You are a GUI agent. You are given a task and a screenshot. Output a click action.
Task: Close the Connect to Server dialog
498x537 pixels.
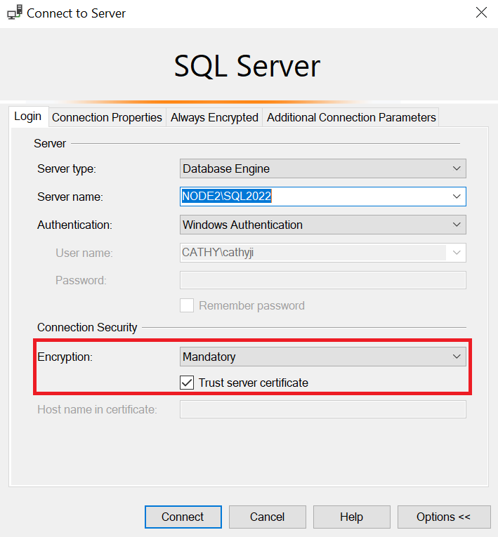tap(481, 13)
